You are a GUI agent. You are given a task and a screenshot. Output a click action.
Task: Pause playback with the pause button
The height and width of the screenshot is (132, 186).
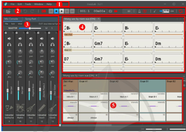point(67,11)
